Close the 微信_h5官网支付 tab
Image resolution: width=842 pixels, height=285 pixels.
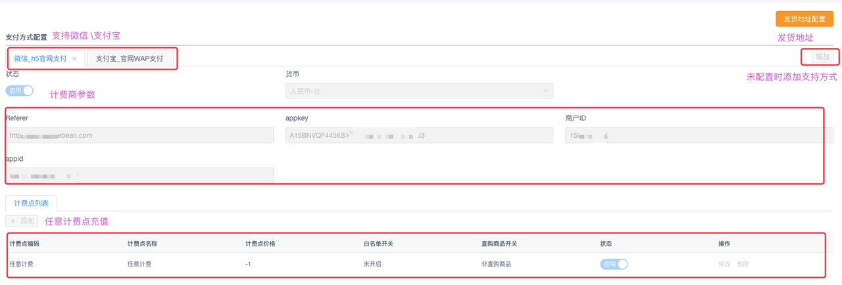[x=74, y=59]
